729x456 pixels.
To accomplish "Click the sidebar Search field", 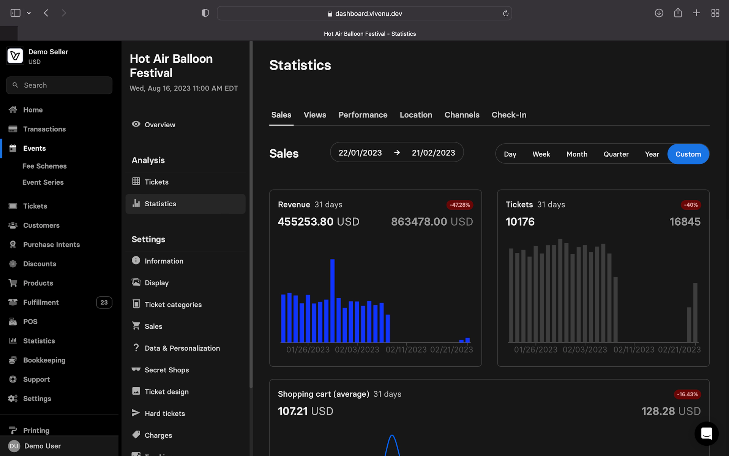I will [x=59, y=85].
